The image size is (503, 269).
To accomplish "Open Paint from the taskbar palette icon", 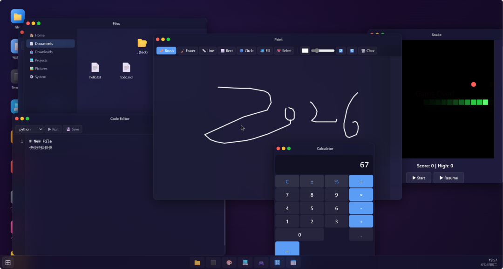I will click(x=229, y=262).
